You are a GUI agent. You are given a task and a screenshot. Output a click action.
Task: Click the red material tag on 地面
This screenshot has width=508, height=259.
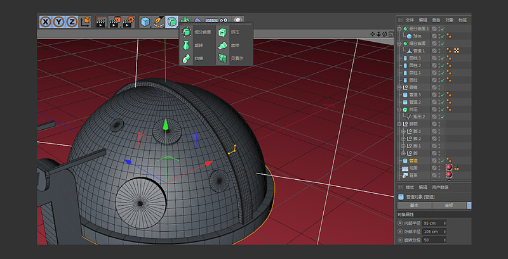pos(449,168)
